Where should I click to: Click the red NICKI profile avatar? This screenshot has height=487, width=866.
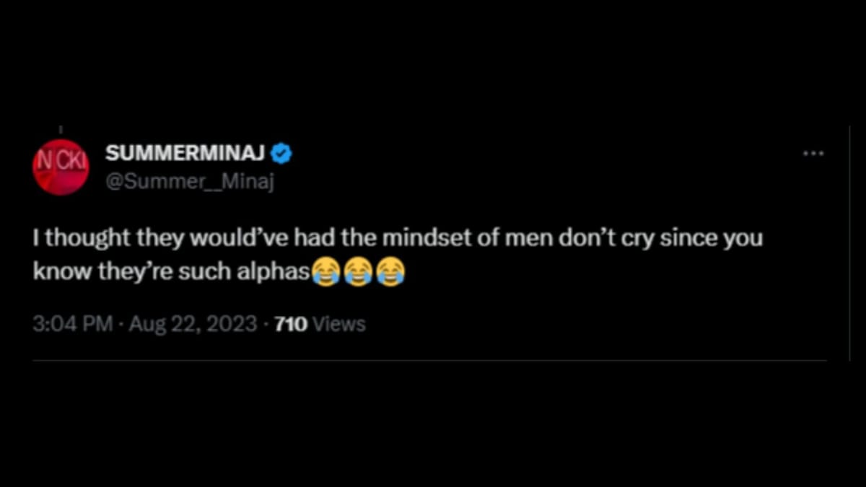61,167
